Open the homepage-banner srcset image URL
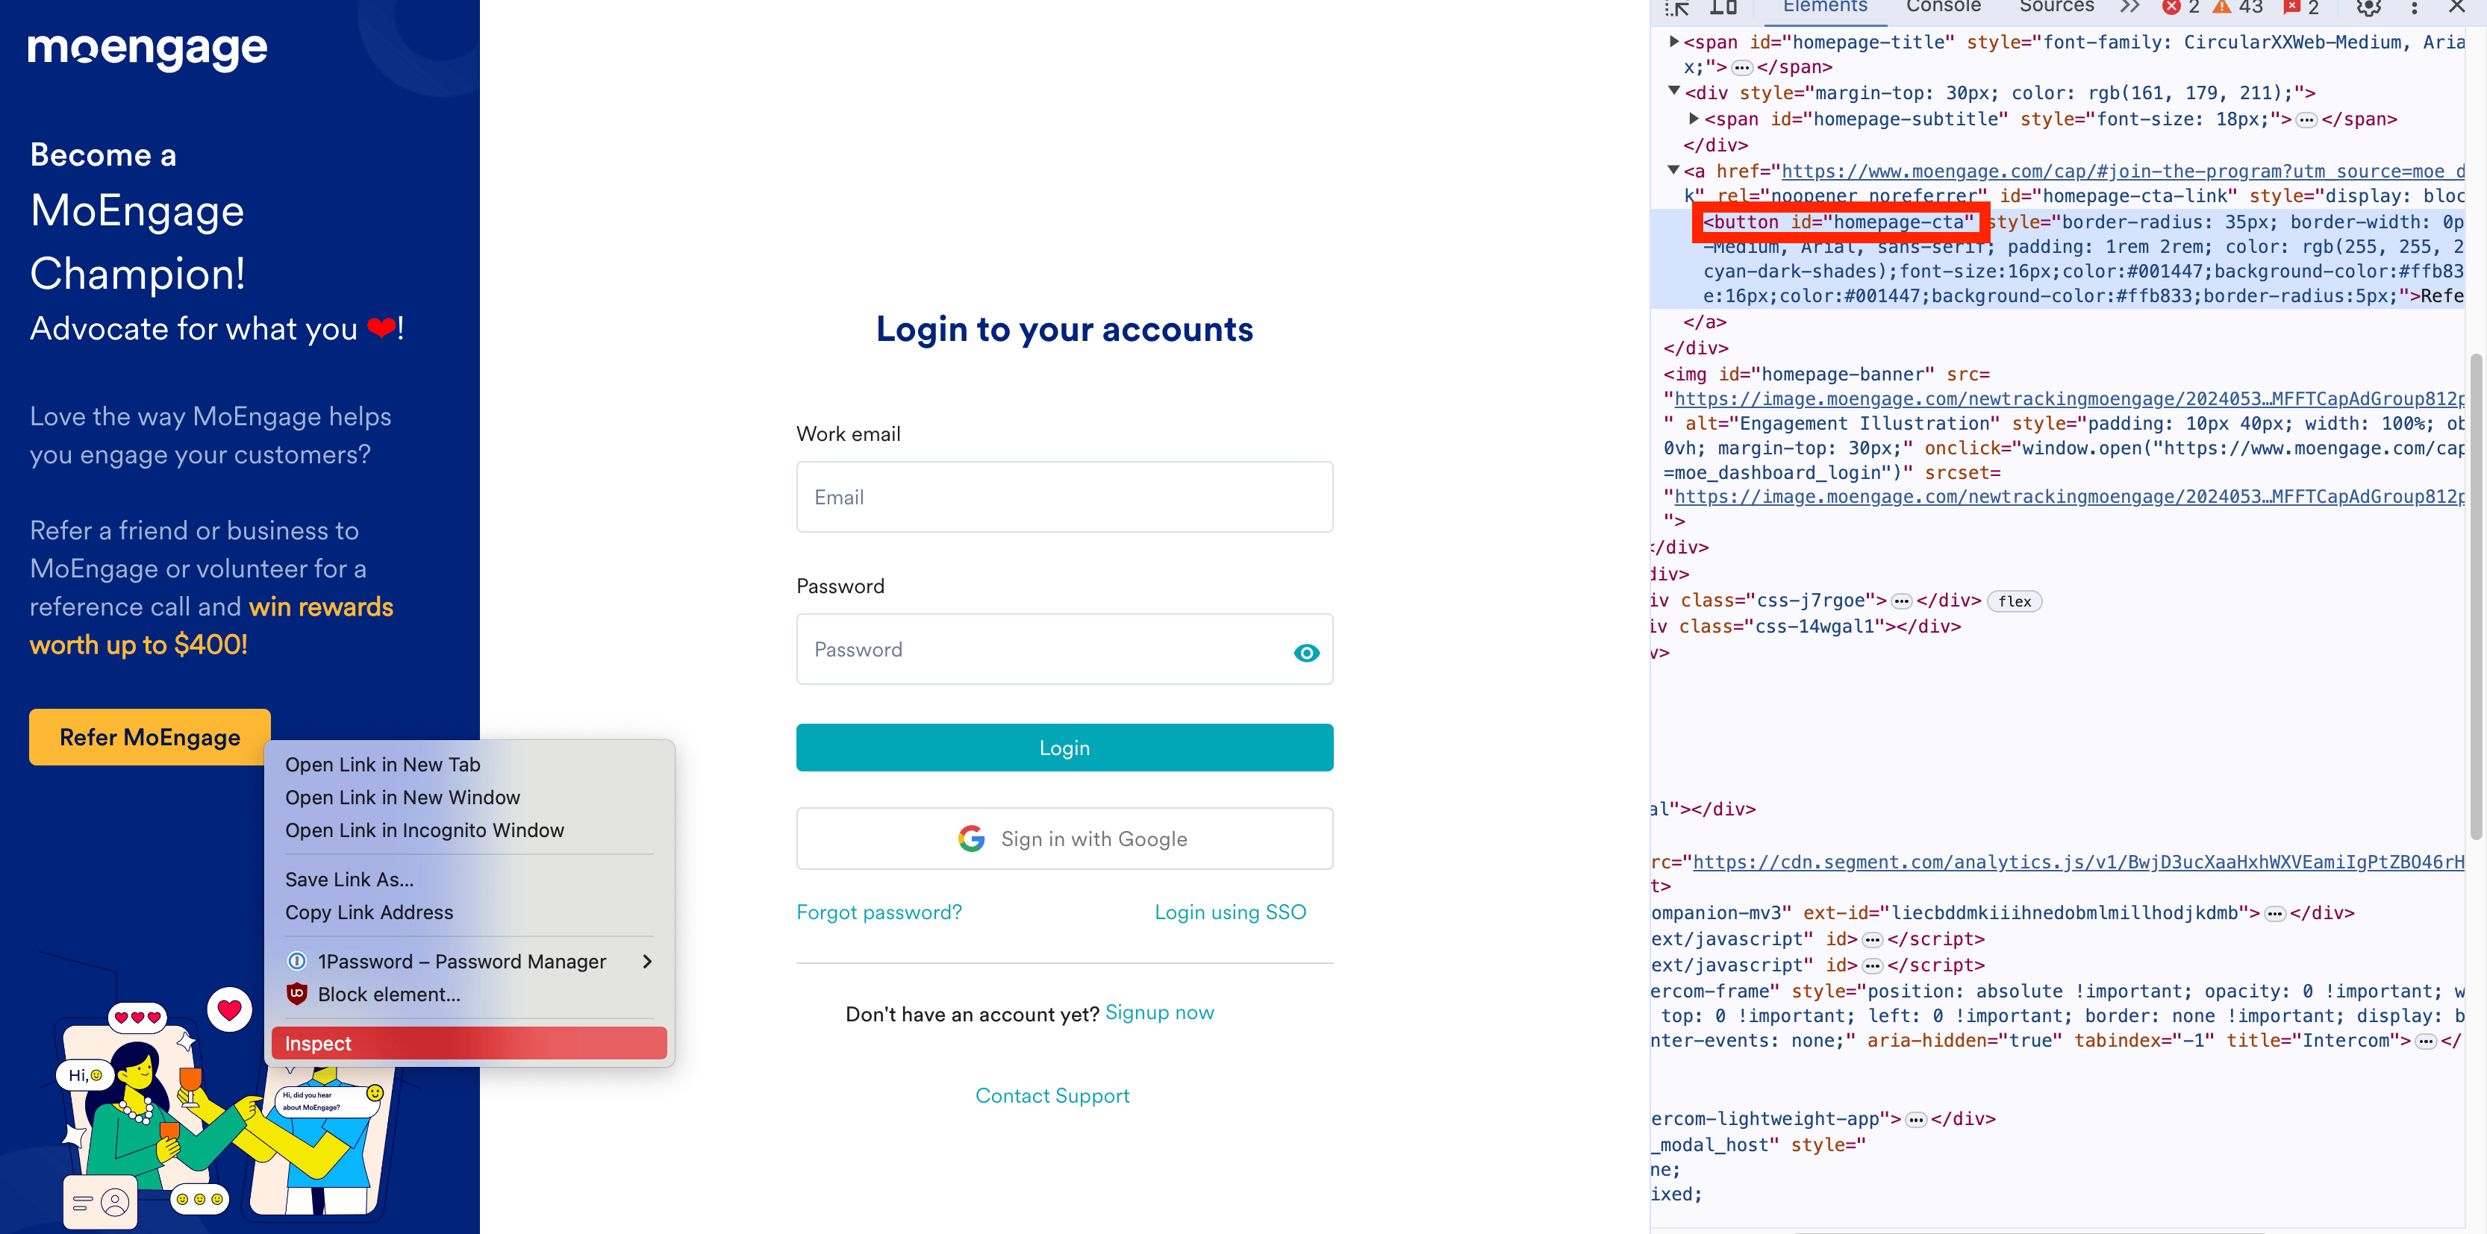2487x1234 pixels. coord(2069,497)
